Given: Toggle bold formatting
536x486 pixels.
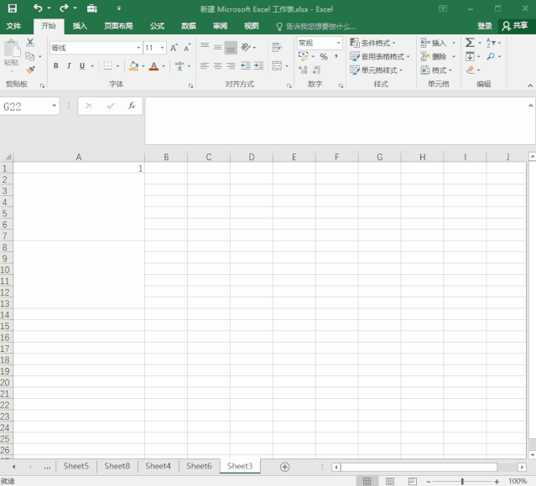Looking at the screenshot, I should coord(56,66).
